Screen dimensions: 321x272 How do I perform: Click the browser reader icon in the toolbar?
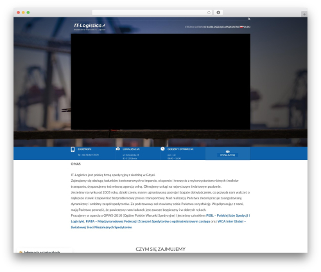click(218, 12)
